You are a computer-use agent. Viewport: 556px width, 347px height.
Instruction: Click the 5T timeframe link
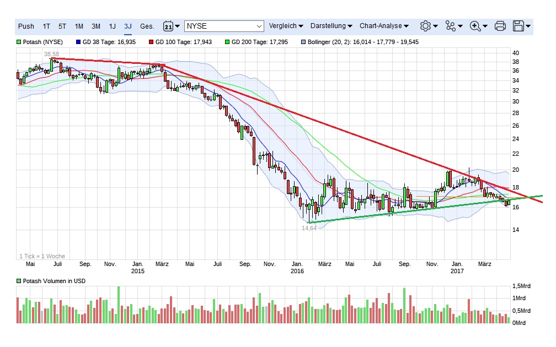[x=62, y=25]
